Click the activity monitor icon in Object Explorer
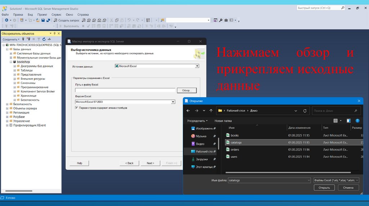Viewport: 369px width, 206px height. 49,39
